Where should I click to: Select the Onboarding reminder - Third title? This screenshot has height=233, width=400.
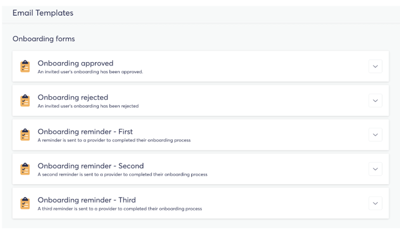pos(87,200)
